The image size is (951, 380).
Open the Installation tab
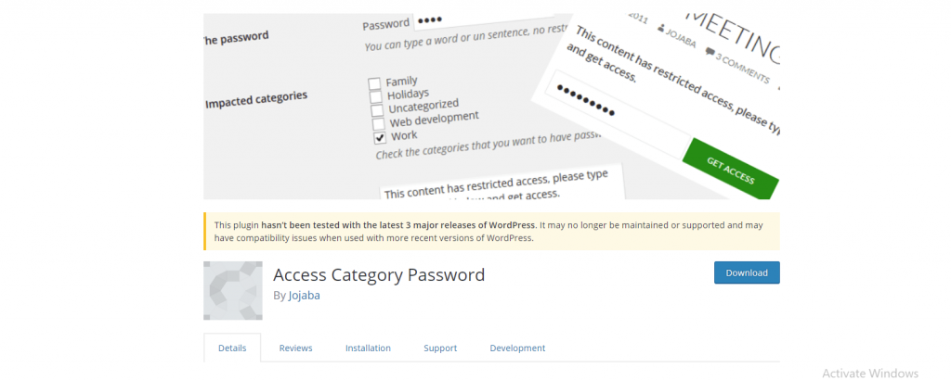pos(368,348)
